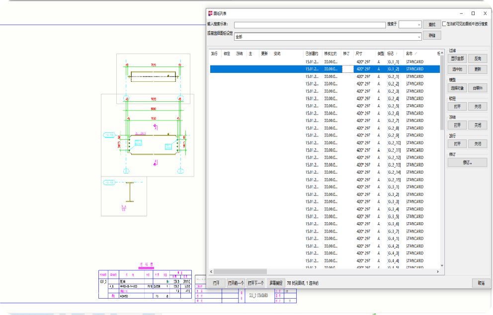Click the 反向 invert filter button
The width and height of the screenshot is (493, 315).
[478, 59]
